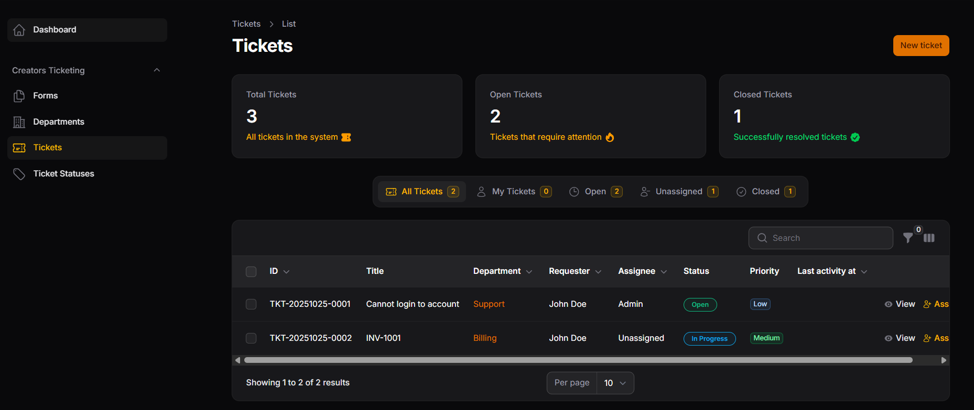Click the Assign icon for ticket TKT-20251025-0002
This screenshot has width=974, height=410.
pyautogui.click(x=927, y=338)
